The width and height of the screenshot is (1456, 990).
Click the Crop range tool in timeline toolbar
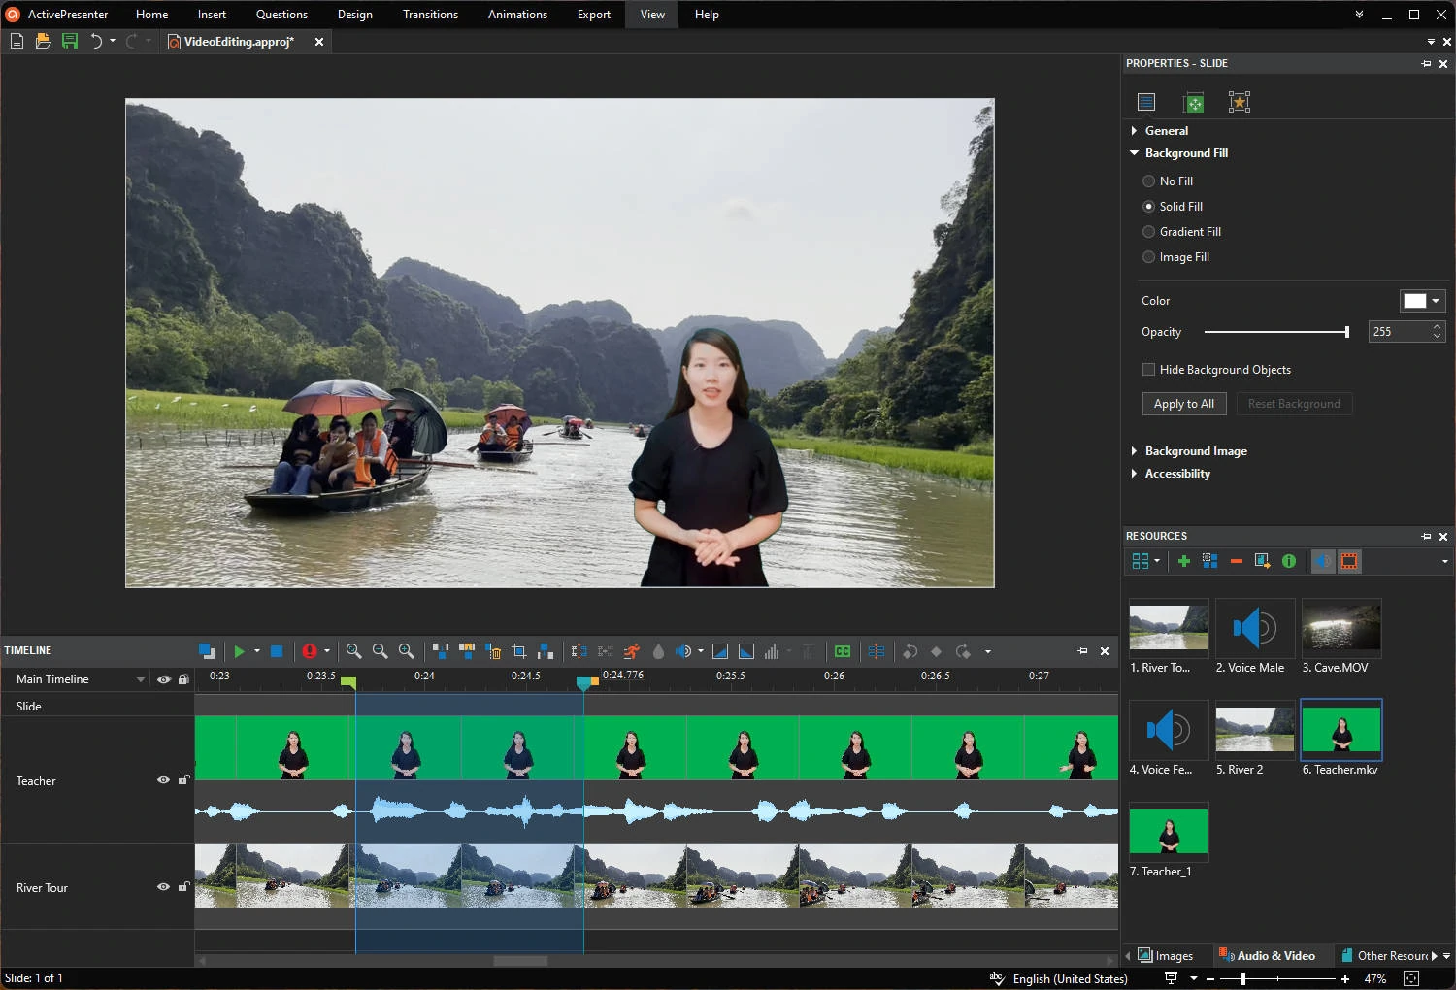[519, 651]
